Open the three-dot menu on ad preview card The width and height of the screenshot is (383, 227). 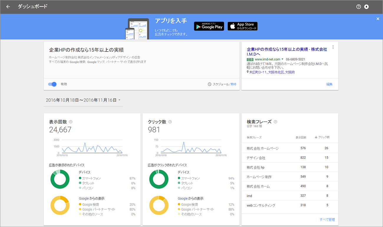pyautogui.click(x=333, y=47)
